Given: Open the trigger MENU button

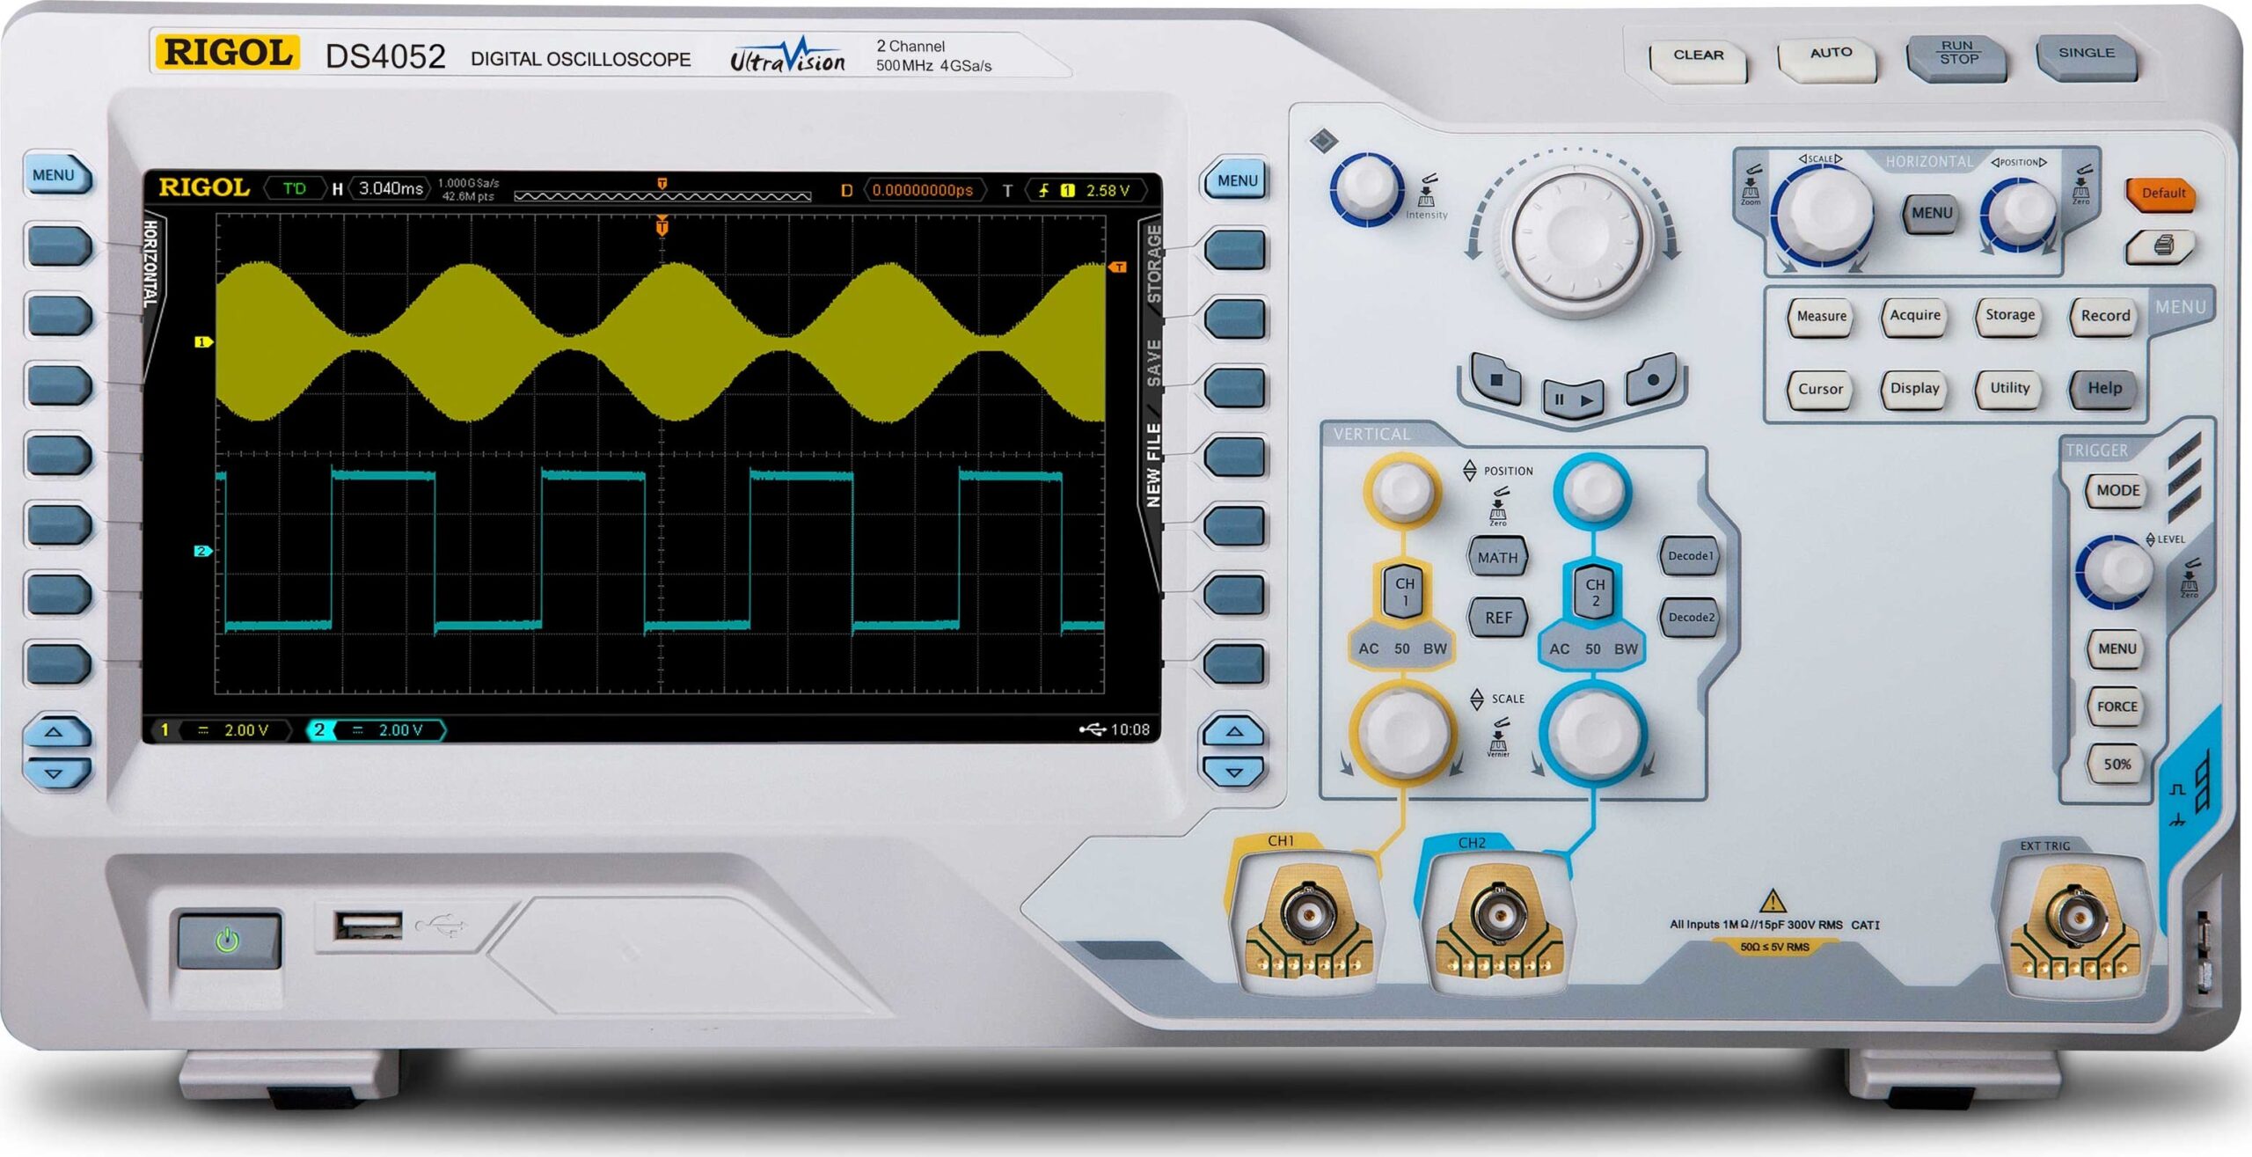Looking at the screenshot, I should pyautogui.click(x=2117, y=649).
